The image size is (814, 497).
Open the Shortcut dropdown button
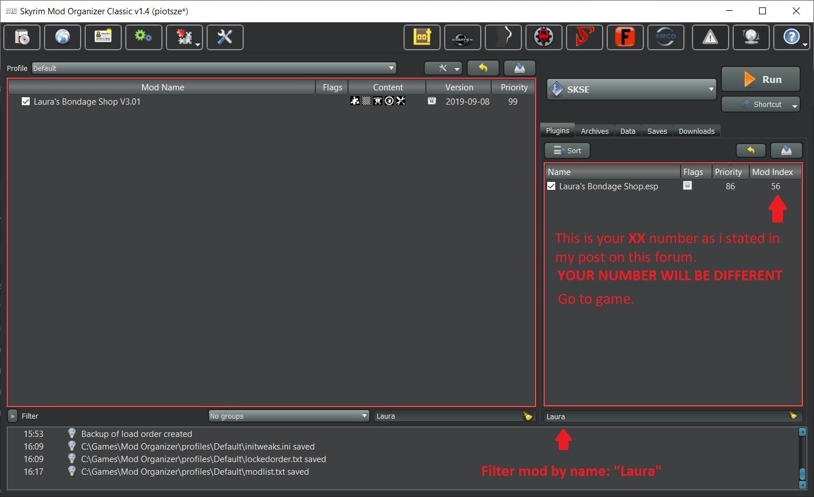tap(761, 104)
